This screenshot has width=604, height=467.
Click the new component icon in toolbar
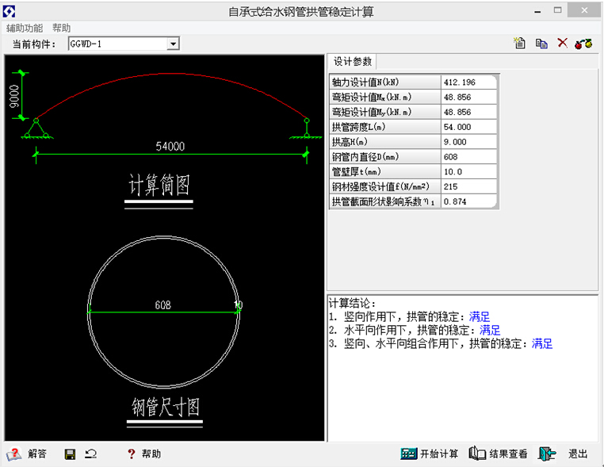[520, 43]
